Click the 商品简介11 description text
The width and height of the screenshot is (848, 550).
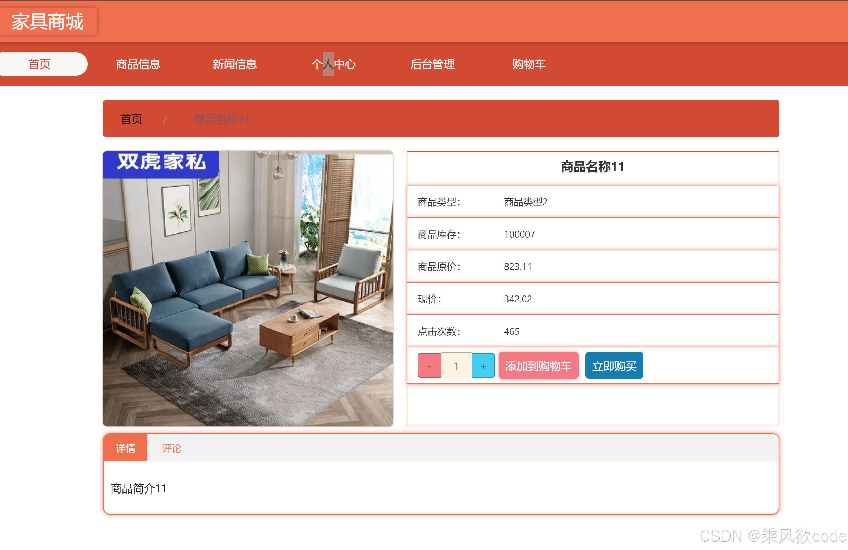138,488
